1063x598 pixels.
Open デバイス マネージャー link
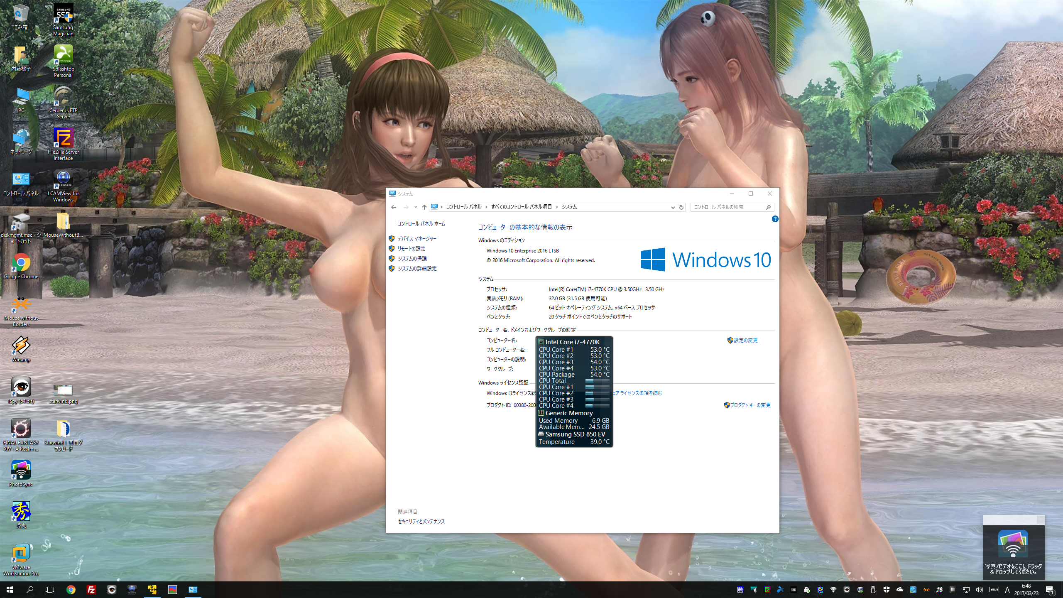416,239
